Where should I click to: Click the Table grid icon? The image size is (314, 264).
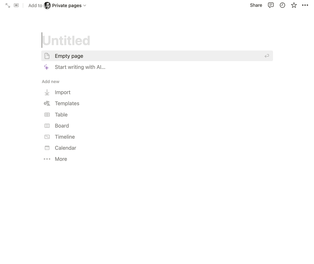[x=47, y=115]
